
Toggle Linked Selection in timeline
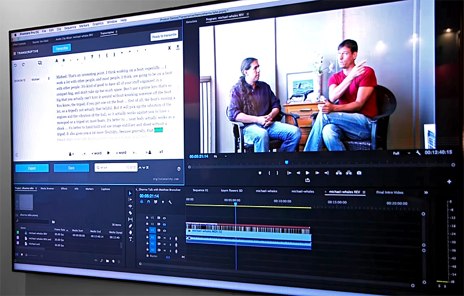155,202
